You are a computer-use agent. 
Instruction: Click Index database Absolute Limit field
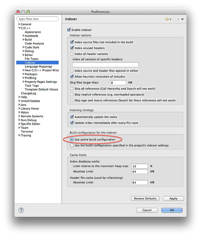(139, 171)
